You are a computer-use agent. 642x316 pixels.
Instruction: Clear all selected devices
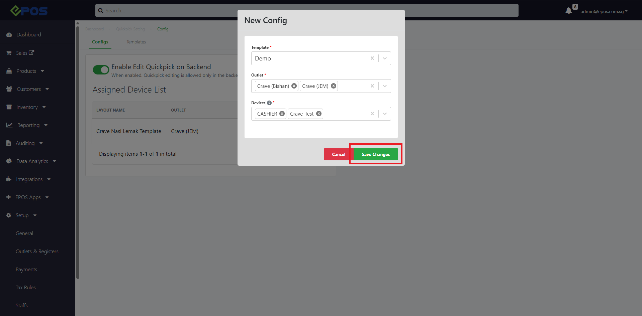372,114
